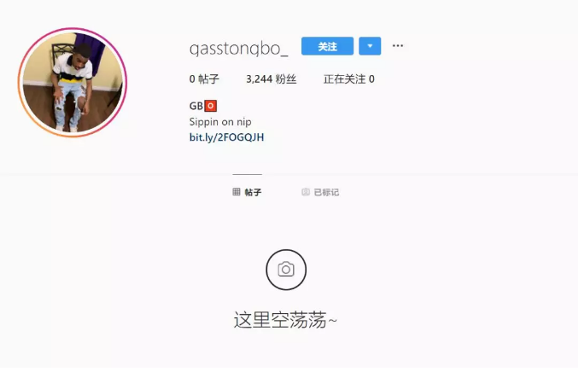Click the qasstonqbo_ username heading

click(x=238, y=49)
